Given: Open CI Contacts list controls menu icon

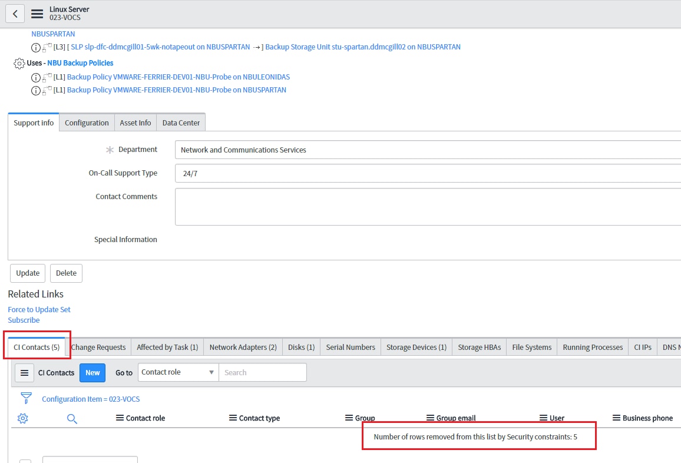Looking at the screenshot, I should click(x=24, y=373).
